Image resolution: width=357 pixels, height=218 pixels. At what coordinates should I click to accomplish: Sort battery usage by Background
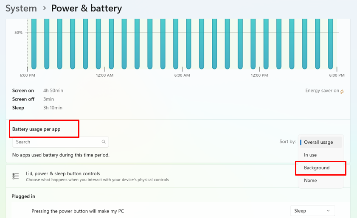tap(317, 168)
